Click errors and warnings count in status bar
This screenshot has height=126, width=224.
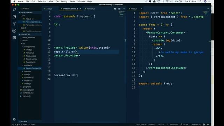click(x=16, y=125)
